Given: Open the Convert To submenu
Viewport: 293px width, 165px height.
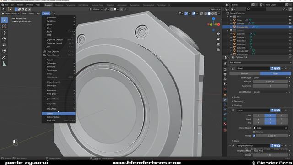Looking at the screenshot, I should pos(59,104).
